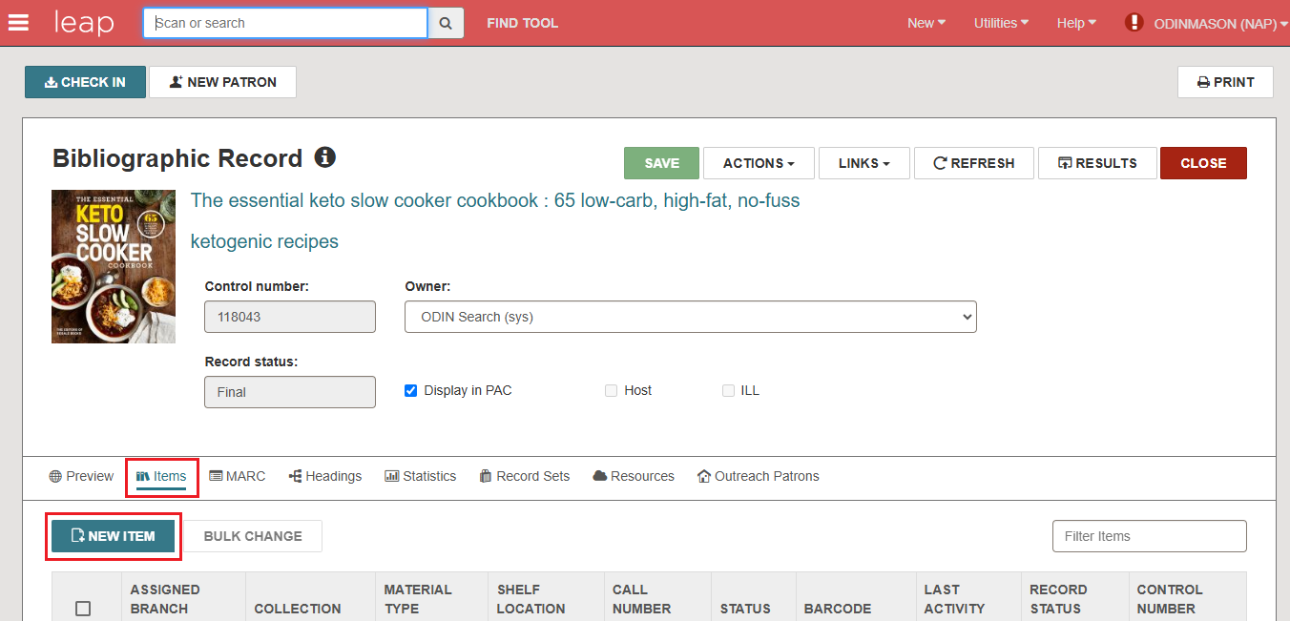The image size is (1290, 621).
Task: Click the red CLOSE button
Action: [1203, 163]
